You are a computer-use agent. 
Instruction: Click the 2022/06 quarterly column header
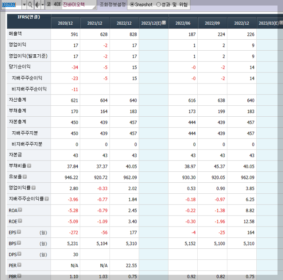point(183,23)
